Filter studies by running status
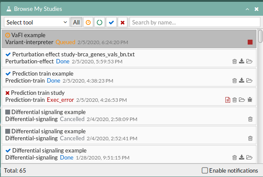 (x=99, y=22)
